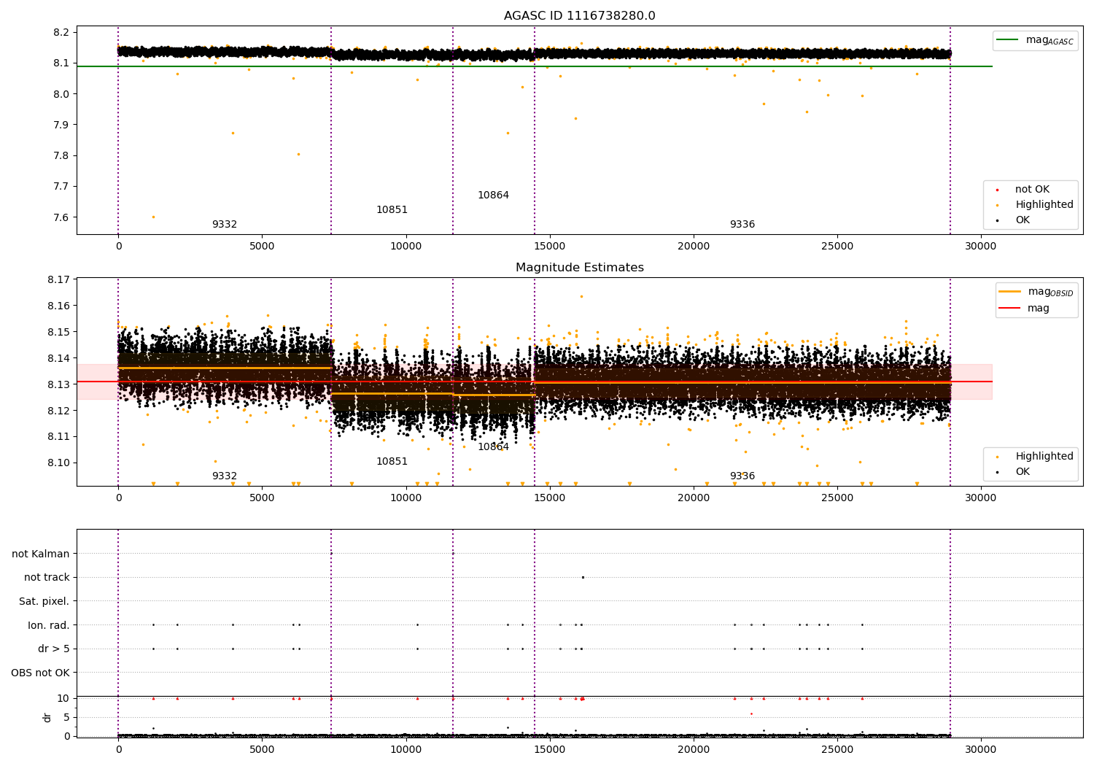The image size is (1094, 766).
Task: Click the 7.7 y-axis tick label
Action: (x=61, y=187)
